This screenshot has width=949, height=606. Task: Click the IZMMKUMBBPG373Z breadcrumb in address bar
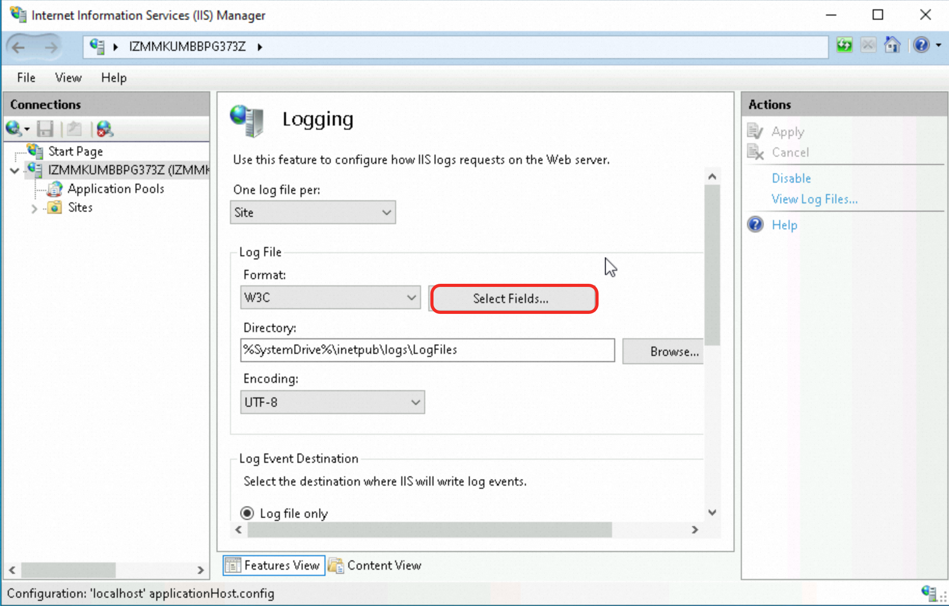pyautogui.click(x=187, y=47)
